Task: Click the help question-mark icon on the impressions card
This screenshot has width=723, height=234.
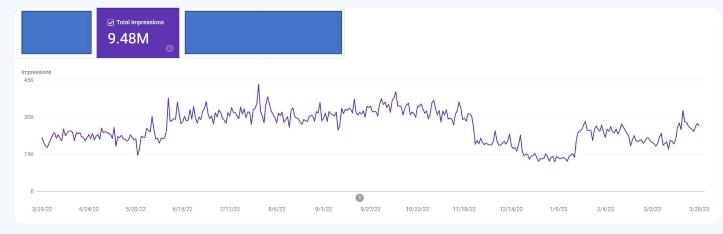Action: [x=170, y=48]
